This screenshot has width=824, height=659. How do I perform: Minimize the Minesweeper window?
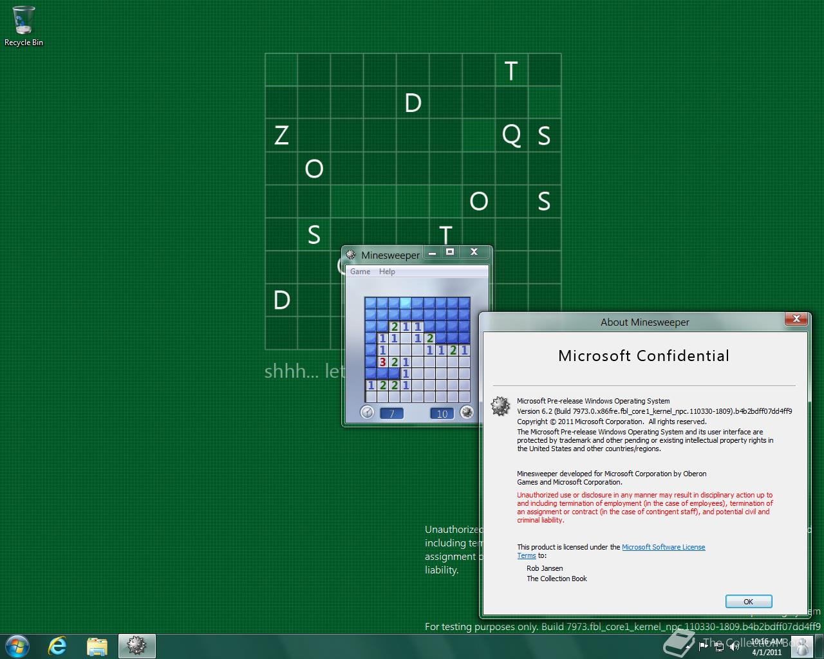coord(433,252)
